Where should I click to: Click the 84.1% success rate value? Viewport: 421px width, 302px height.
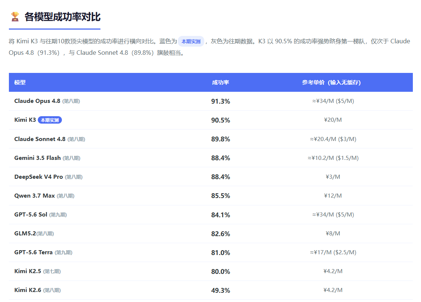[221, 215]
